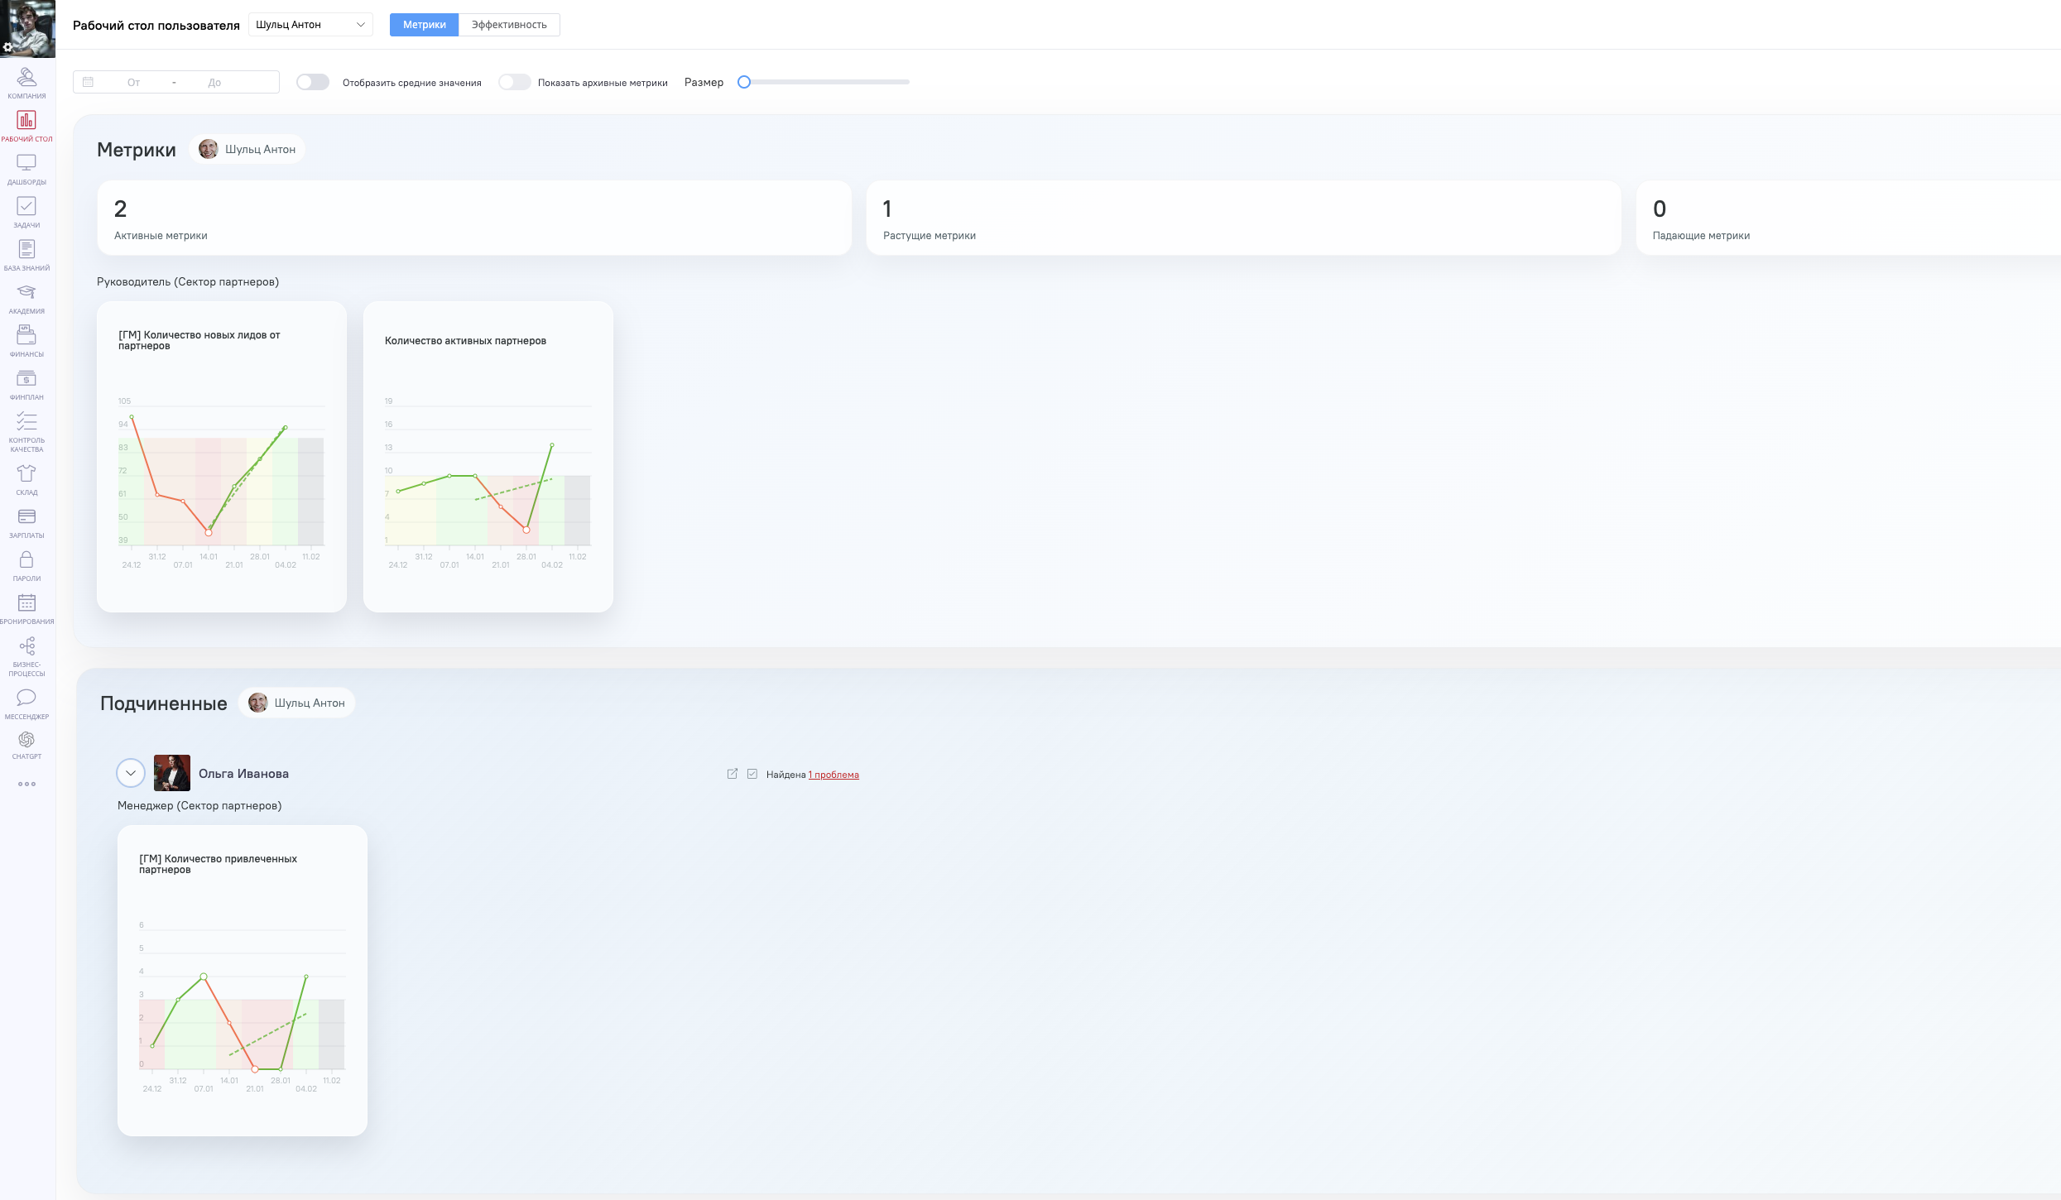
Task: Open the Пароли lock icon
Action: point(26,565)
